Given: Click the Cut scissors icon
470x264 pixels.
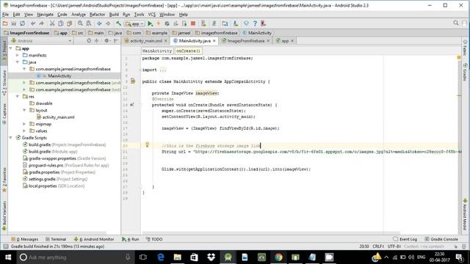Looking at the screenshot, I should (52, 23).
